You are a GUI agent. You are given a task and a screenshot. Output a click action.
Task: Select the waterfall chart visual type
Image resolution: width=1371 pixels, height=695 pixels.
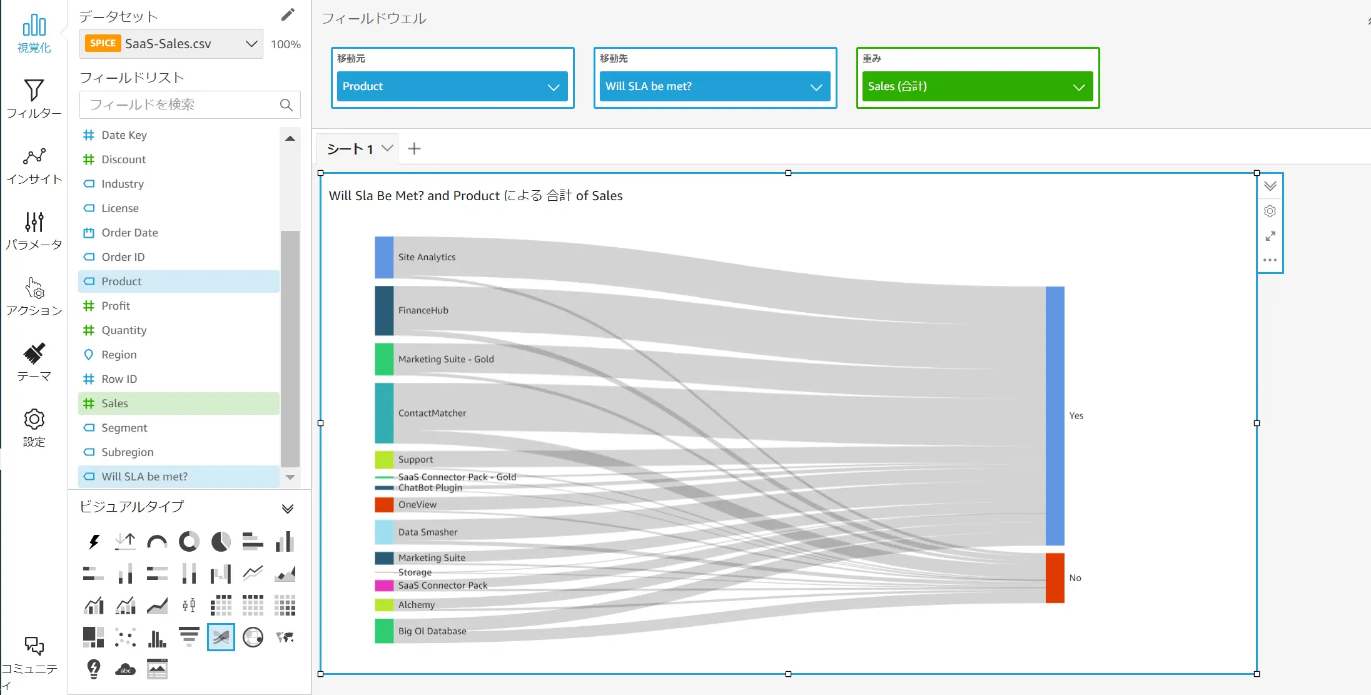(221, 574)
